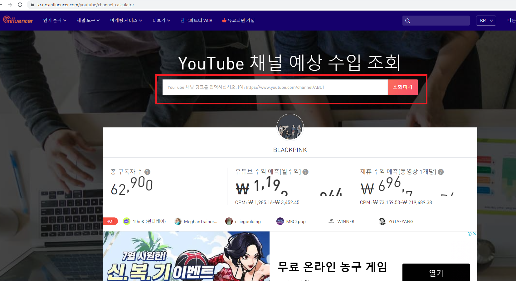Reload the page with the refresh icon
Image resolution: width=516 pixels, height=281 pixels.
pyautogui.click(x=20, y=5)
